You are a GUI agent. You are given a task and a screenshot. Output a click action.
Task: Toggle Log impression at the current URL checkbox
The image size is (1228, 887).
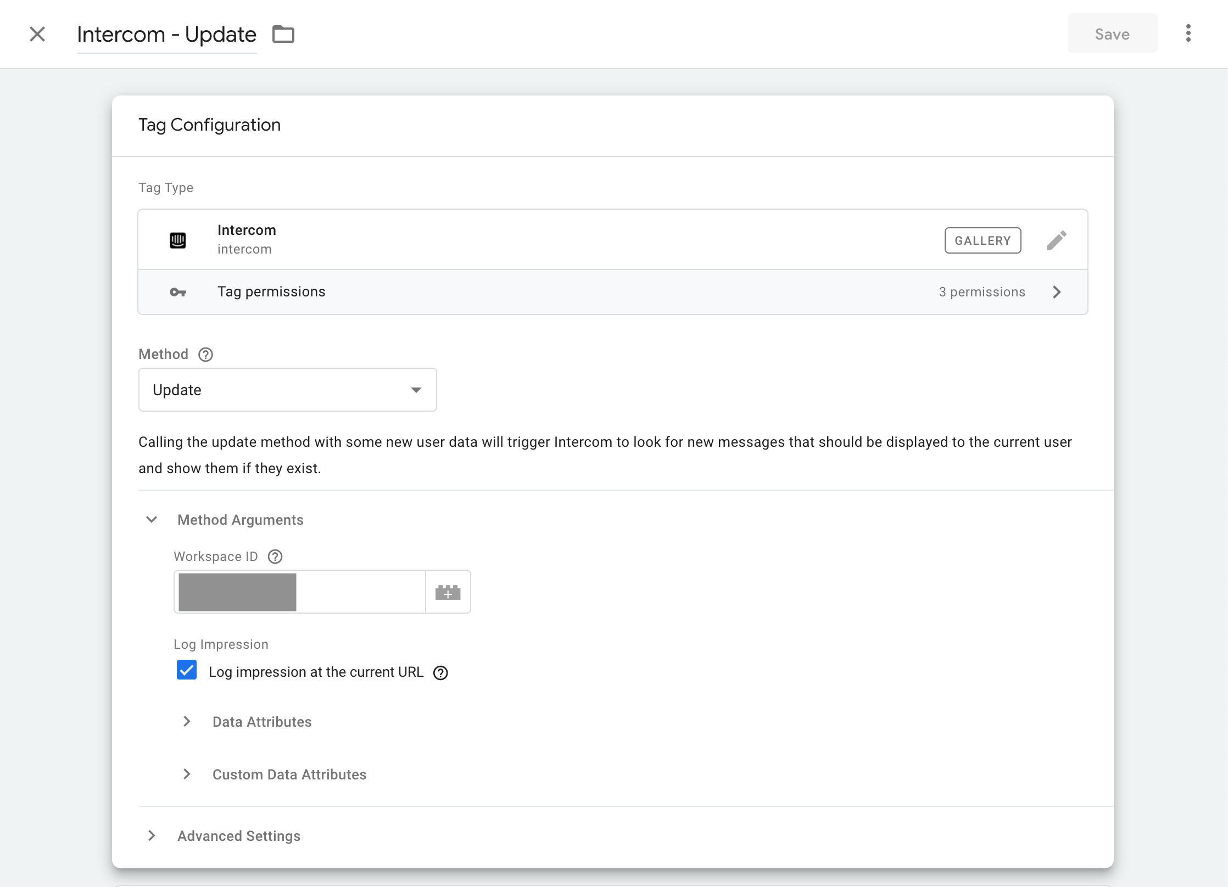click(x=187, y=671)
